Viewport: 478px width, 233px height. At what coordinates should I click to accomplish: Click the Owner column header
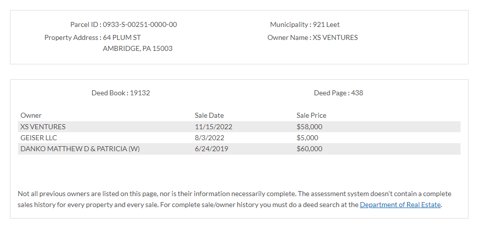(x=31, y=115)
